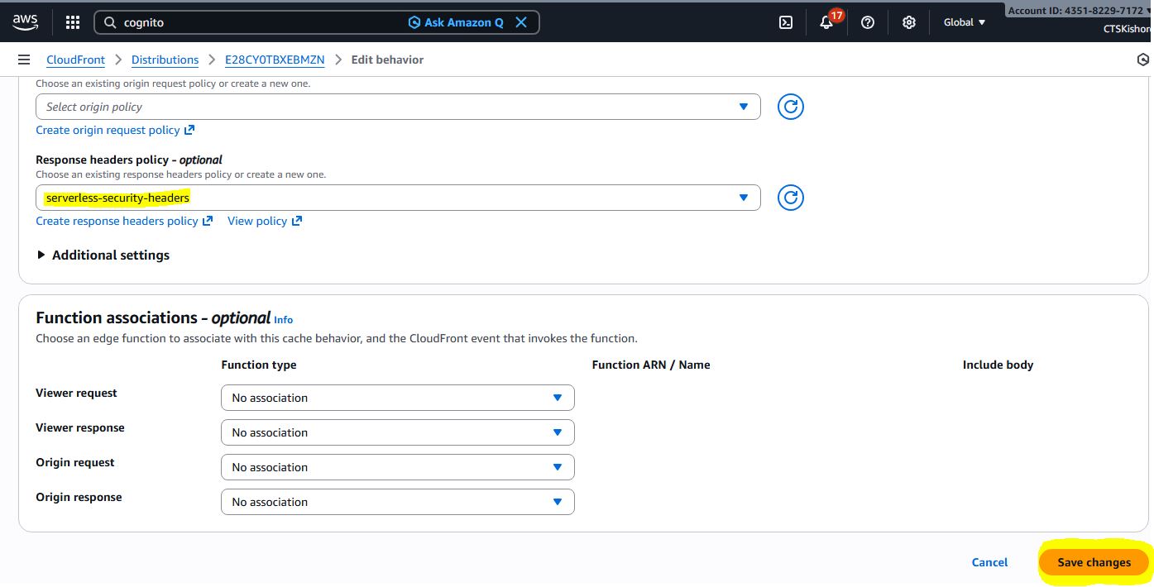Launch the CloudShell terminal icon
This screenshot has height=587, width=1154.
pyautogui.click(x=786, y=22)
